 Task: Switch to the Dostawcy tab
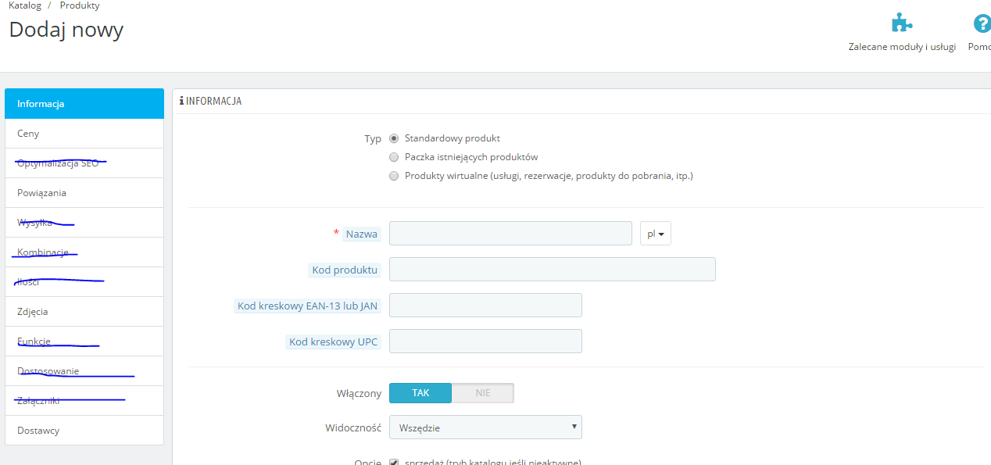pyautogui.click(x=84, y=431)
